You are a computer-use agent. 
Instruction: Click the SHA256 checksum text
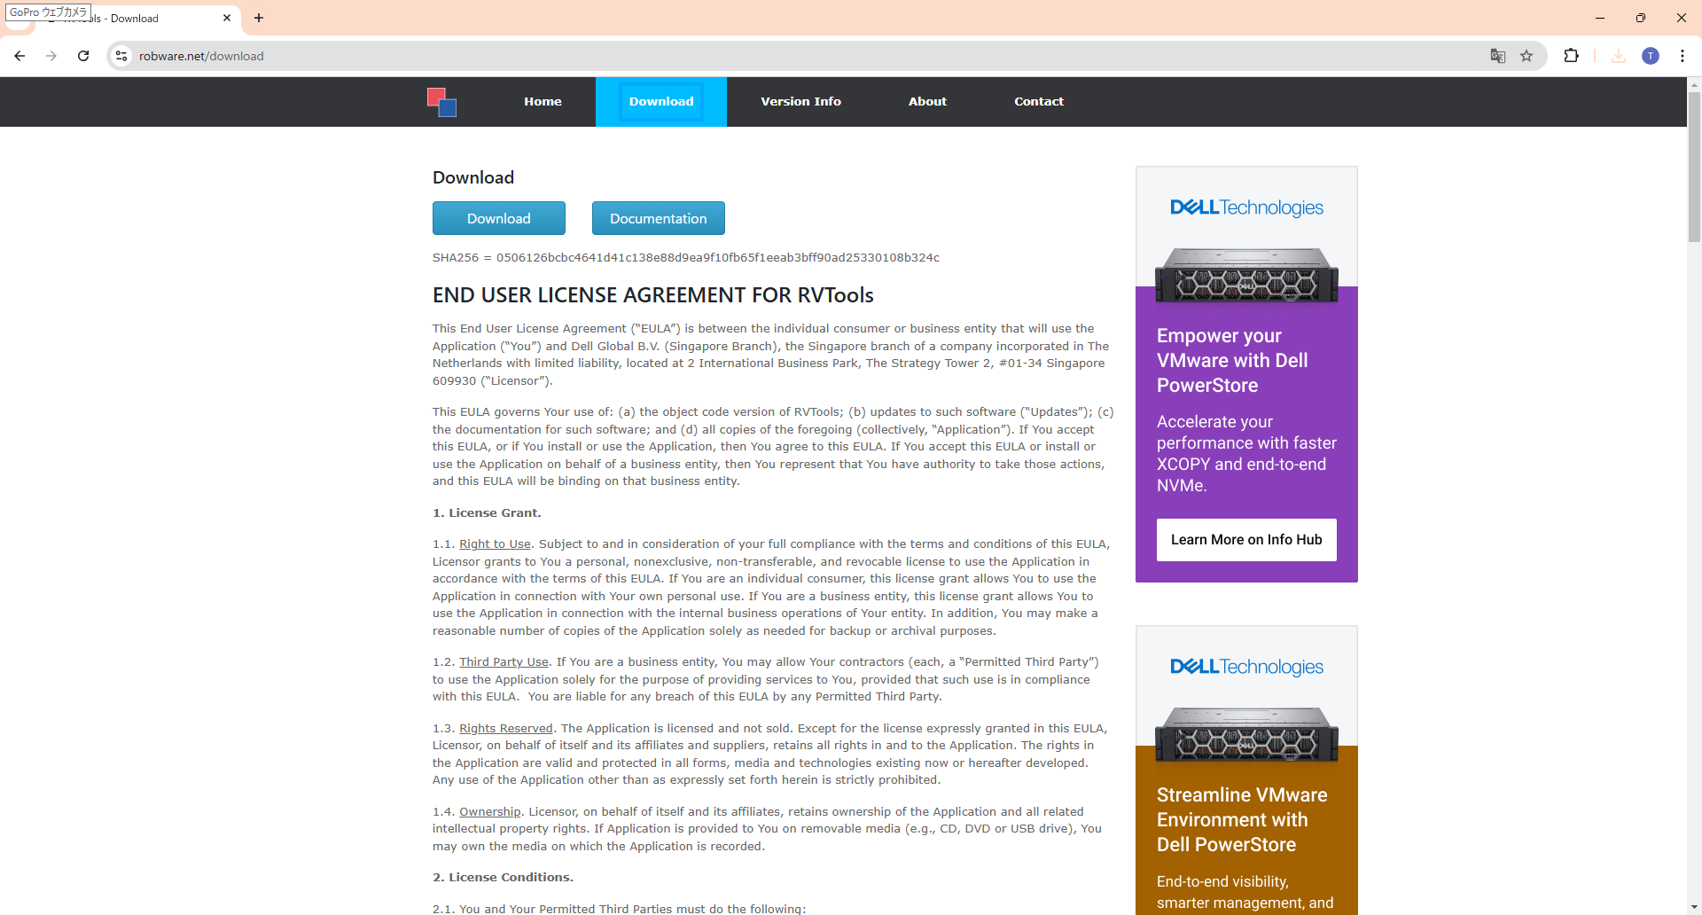point(686,258)
